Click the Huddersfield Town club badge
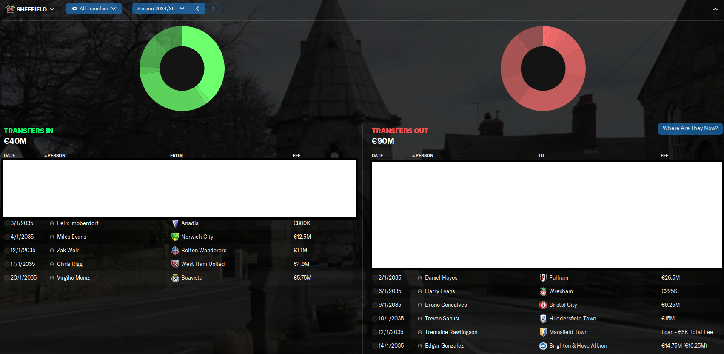 point(543,319)
